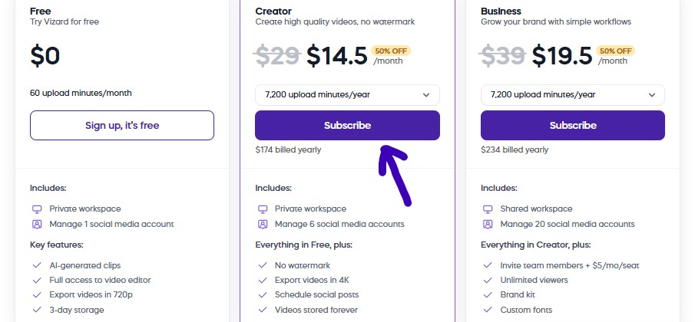
Task: Subscribe to the Creator plan
Action: 347,125
